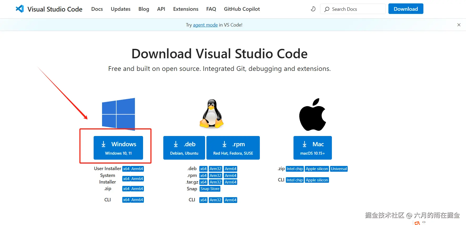The height and width of the screenshot is (225, 466).
Task: Select Linux .tar.gz x64
Action: 203,182
